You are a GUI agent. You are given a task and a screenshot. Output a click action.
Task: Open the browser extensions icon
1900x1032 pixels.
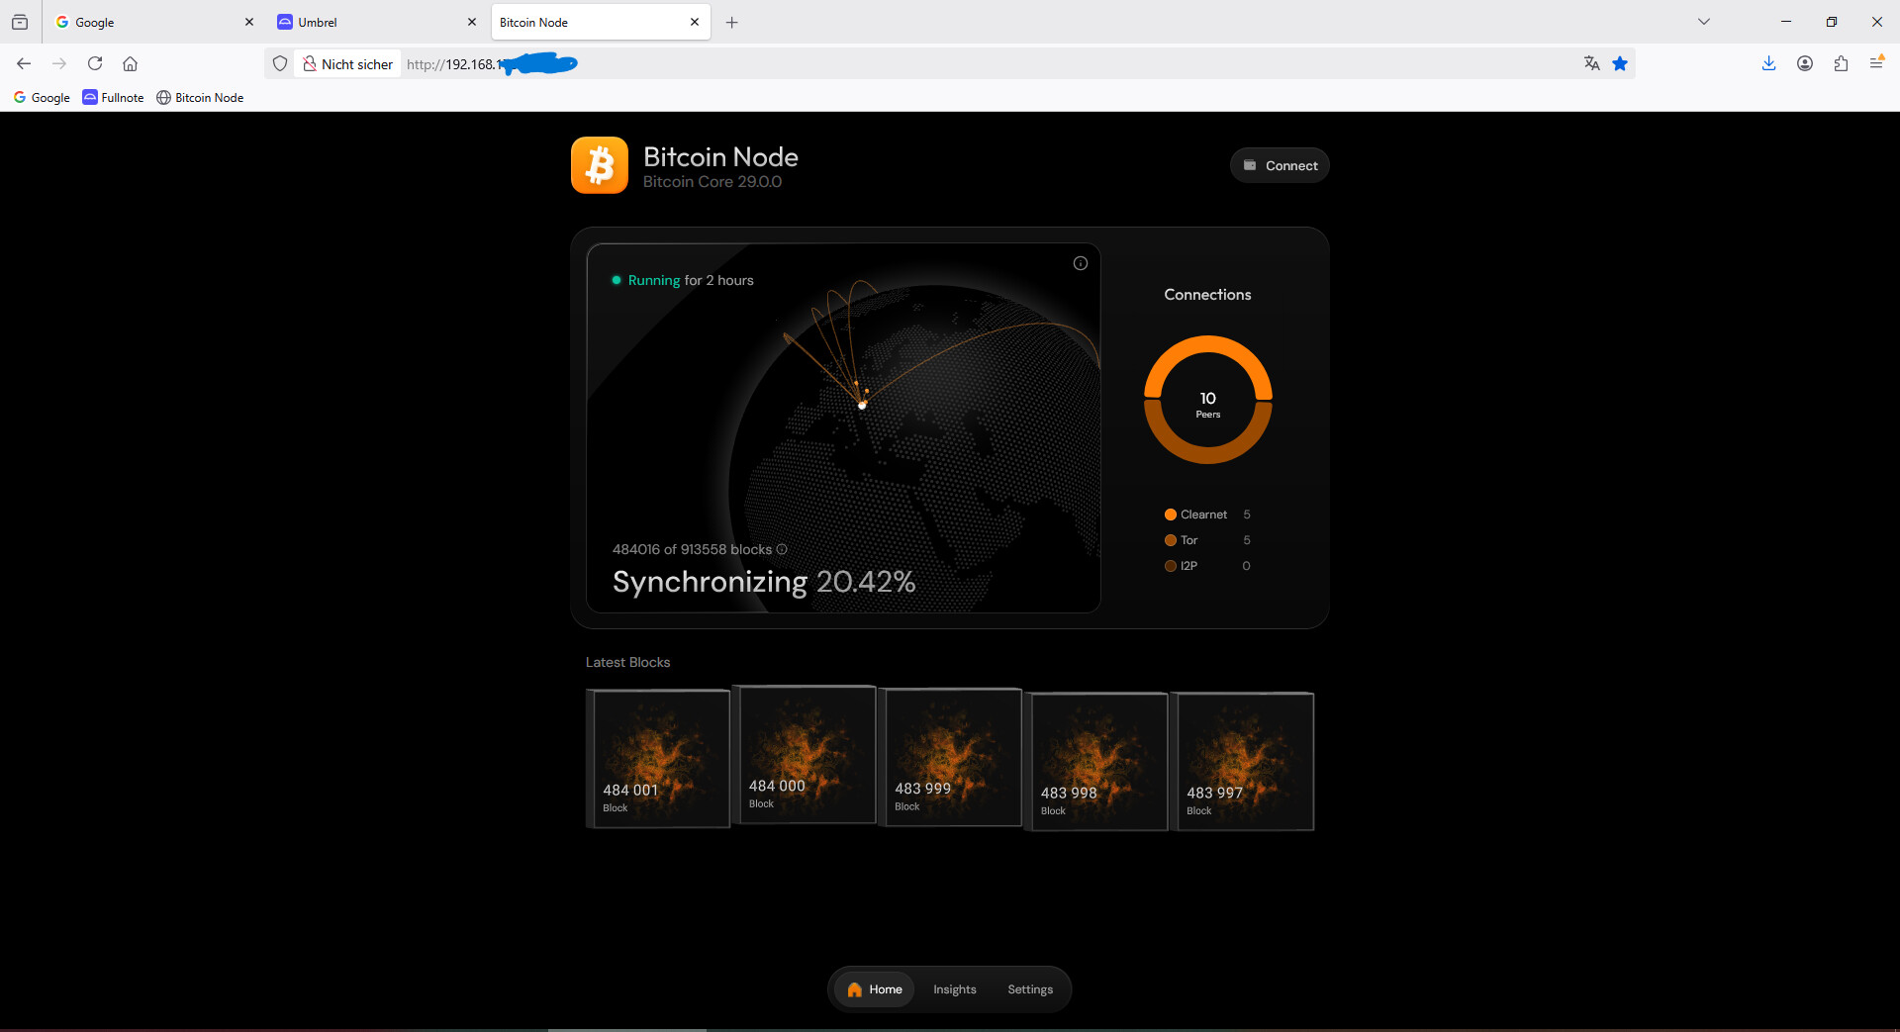click(x=1841, y=63)
